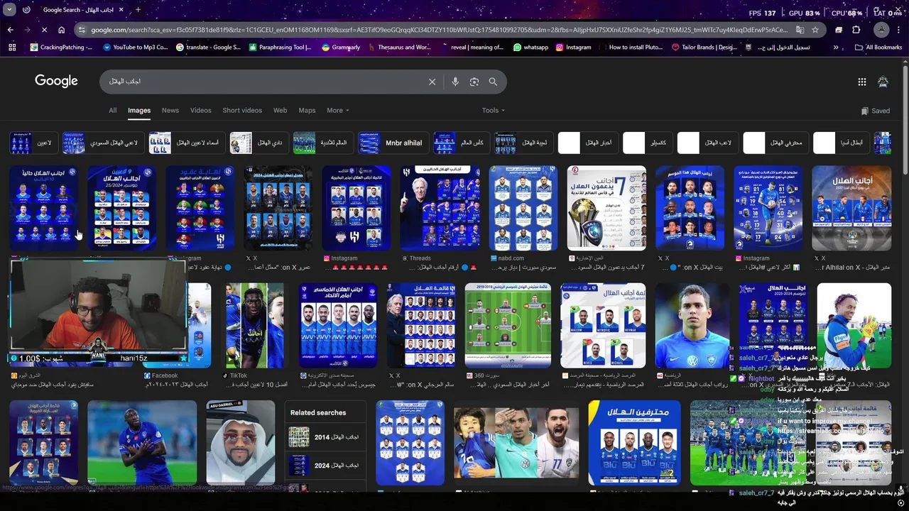The width and height of the screenshot is (909, 511).
Task: Select the كأس العالم suggestion chip
Action: pos(462,143)
